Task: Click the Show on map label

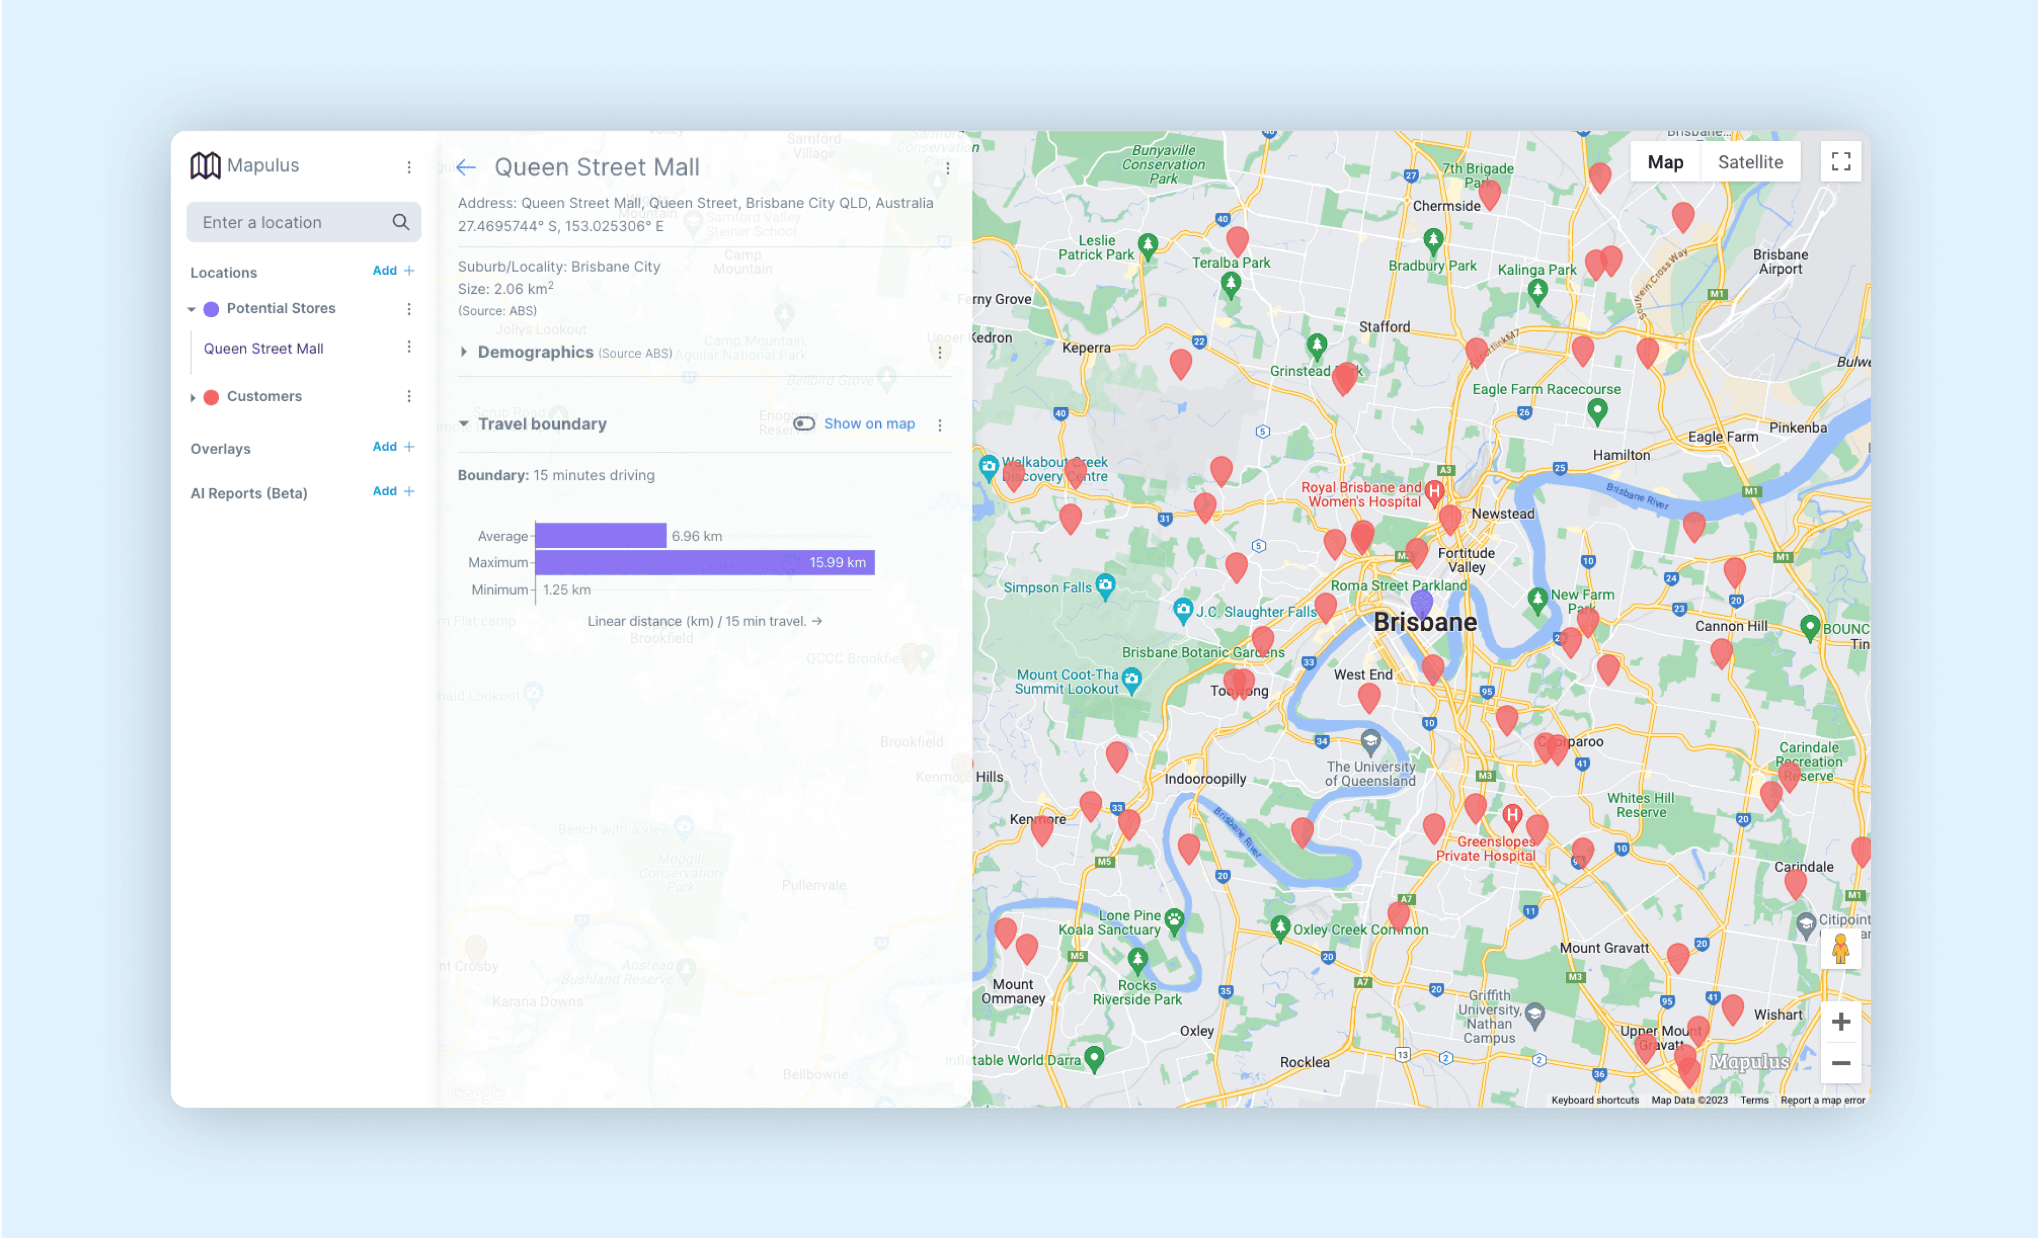Action: click(x=869, y=424)
